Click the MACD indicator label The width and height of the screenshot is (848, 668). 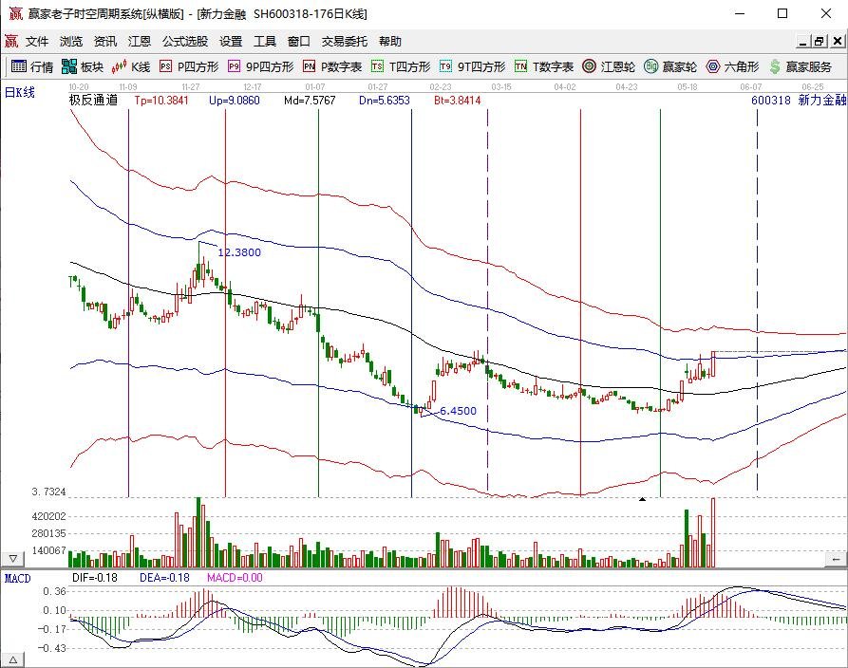tap(18, 578)
